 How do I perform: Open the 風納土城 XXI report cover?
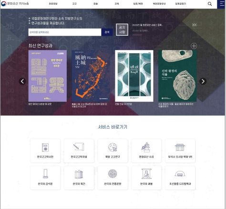91,76
